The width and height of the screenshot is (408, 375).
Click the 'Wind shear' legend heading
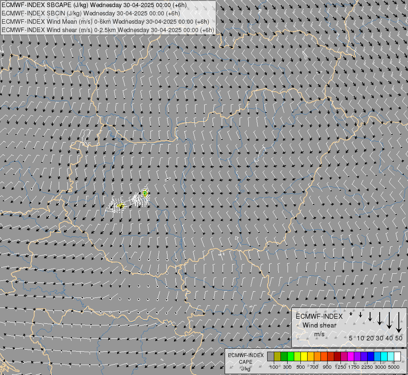click(319, 325)
